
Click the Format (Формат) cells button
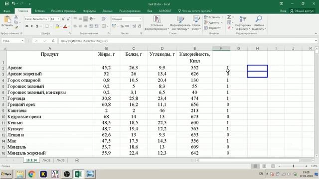click(x=213, y=28)
